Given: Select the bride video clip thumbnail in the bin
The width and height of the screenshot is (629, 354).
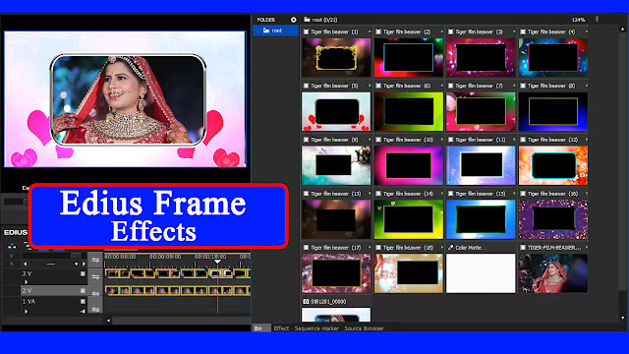Looking at the screenshot, I should tap(552, 273).
